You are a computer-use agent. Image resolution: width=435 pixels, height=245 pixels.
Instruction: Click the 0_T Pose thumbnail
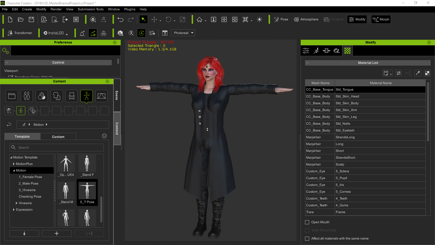[x=87, y=193]
